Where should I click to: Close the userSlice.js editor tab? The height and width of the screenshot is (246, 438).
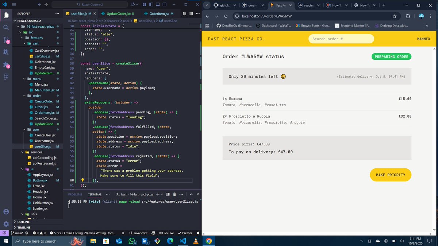click(95, 13)
